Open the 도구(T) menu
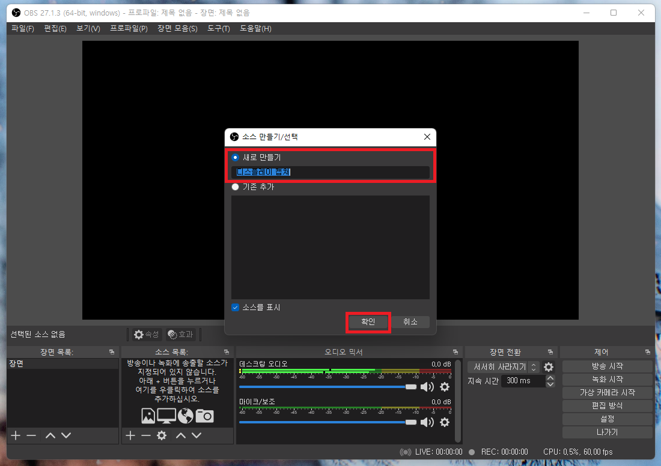Screen dimensions: 661x466 click(x=218, y=29)
